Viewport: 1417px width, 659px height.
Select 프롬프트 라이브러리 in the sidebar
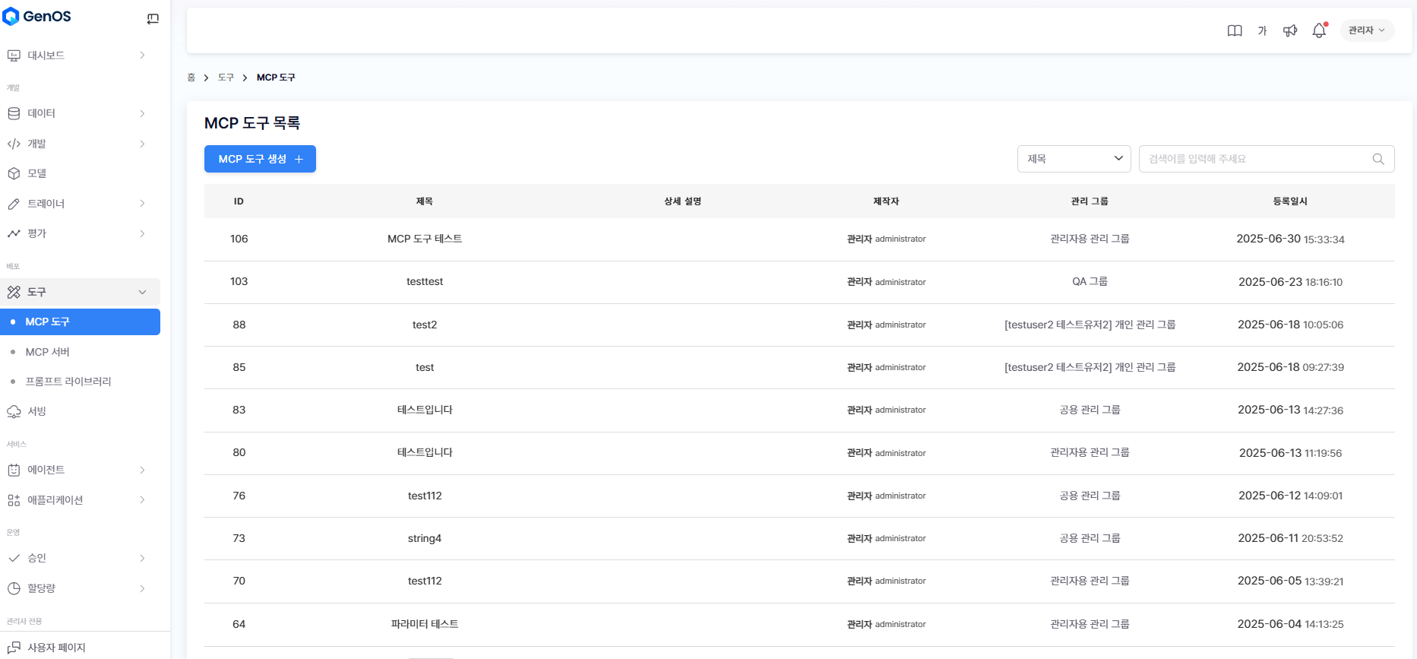pos(68,382)
